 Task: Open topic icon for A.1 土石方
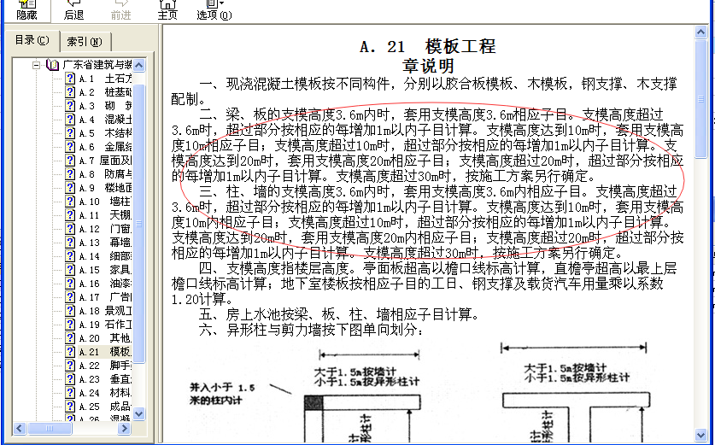(x=70, y=79)
